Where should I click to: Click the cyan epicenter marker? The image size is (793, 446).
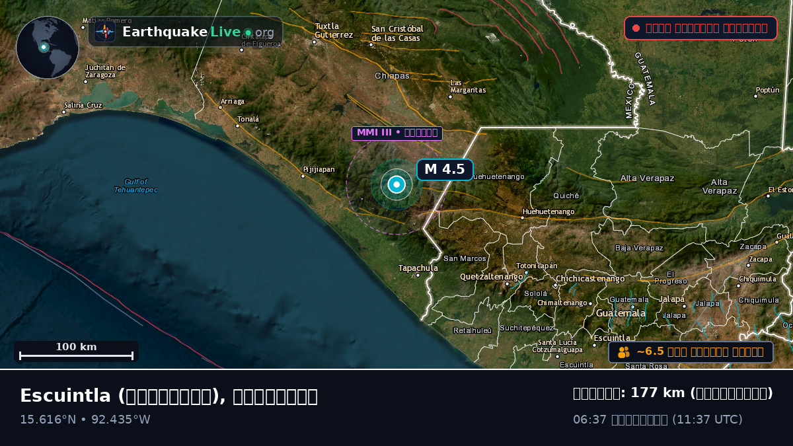click(397, 185)
